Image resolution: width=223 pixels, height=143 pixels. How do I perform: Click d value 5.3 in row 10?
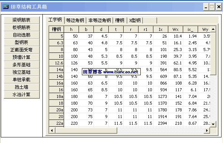(x=101, y=56)
